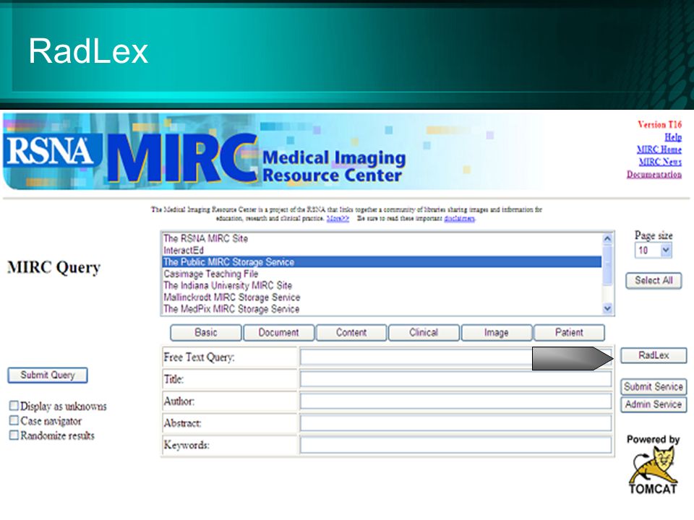Open the MIRC News link
This screenshot has height=520, width=694.
[x=660, y=162]
